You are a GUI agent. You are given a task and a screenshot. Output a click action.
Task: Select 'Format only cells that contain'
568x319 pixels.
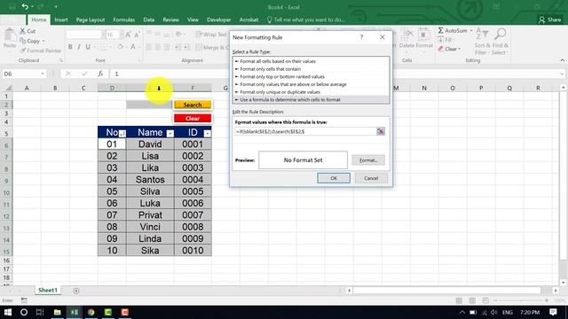pyautogui.click(x=270, y=69)
